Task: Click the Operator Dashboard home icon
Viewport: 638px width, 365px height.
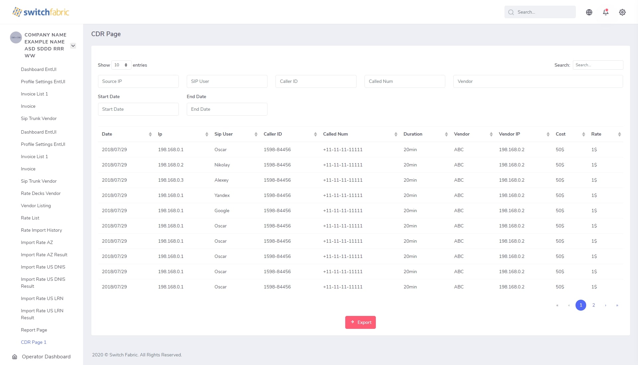Action: [x=15, y=357]
